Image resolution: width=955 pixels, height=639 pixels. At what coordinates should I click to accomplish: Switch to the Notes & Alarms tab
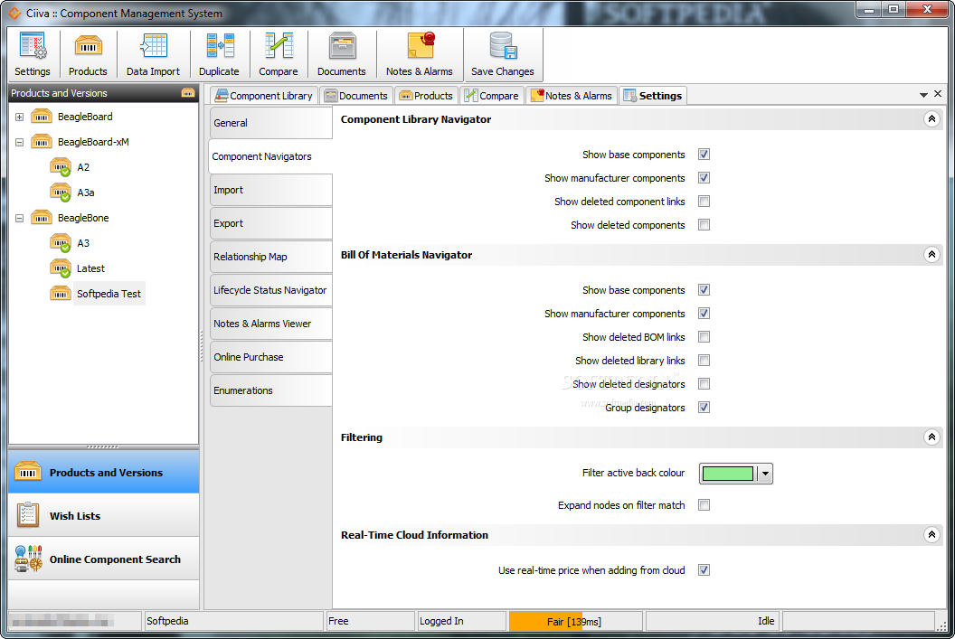[x=572, y=96]
